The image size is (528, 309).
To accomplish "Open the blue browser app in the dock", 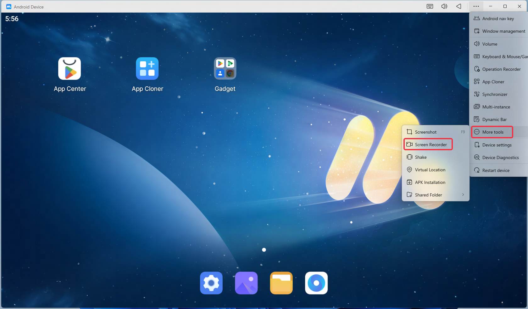I will click(316, 283).
